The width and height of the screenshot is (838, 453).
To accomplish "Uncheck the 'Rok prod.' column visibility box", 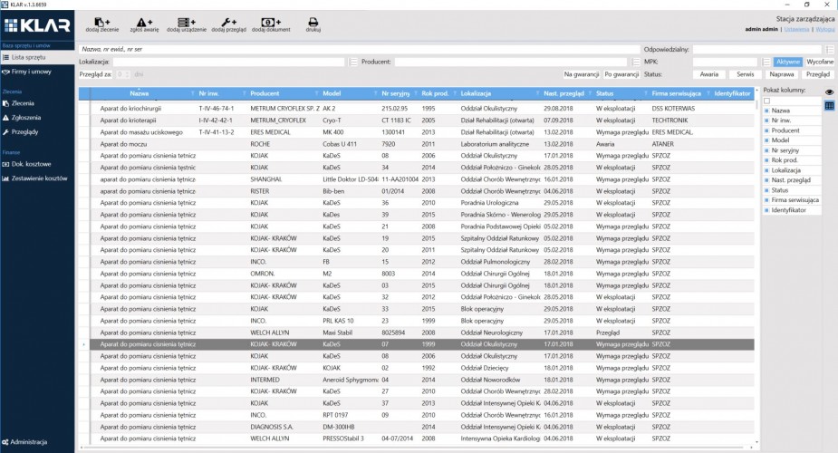I will [x=766, y=160].
